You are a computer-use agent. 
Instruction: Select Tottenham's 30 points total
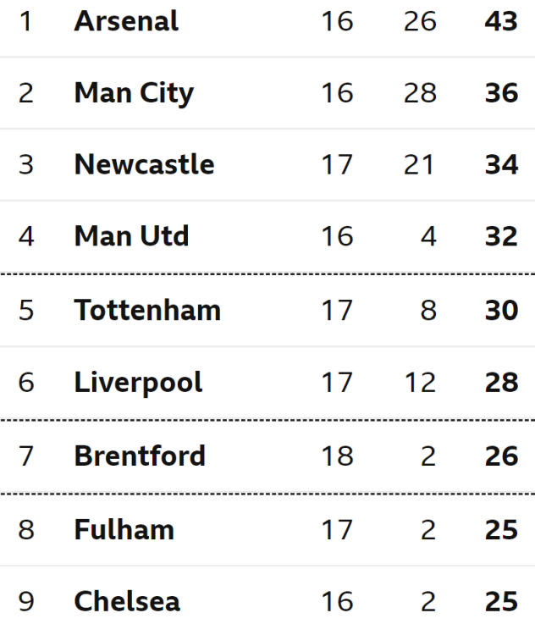[501, 310]
